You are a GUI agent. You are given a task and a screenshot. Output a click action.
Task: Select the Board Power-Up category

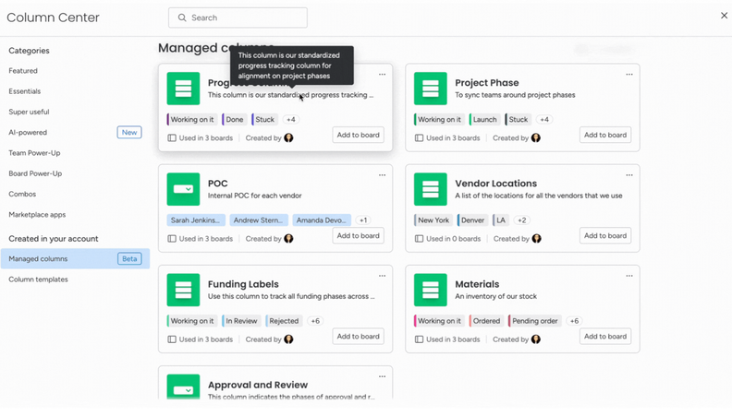[35, 173]
